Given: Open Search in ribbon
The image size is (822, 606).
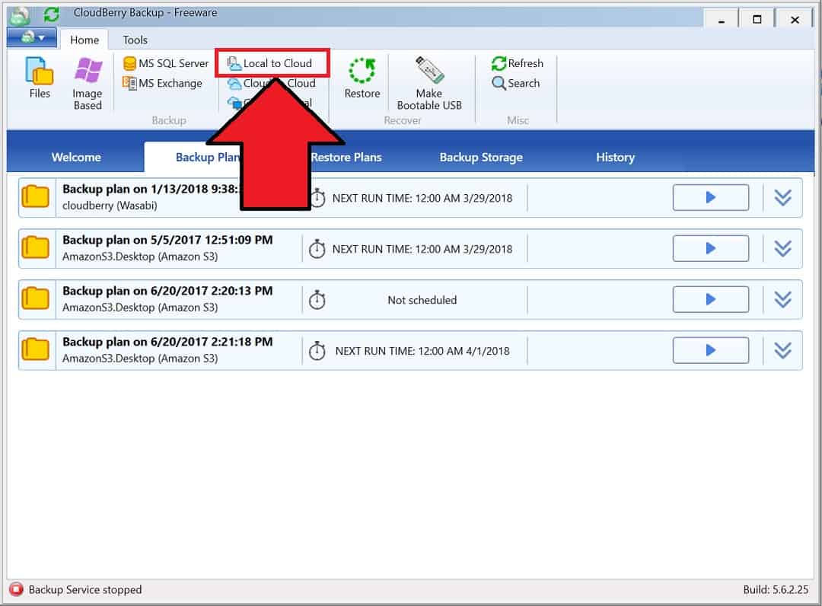Looking at the screenshot, I should point(516,83).
